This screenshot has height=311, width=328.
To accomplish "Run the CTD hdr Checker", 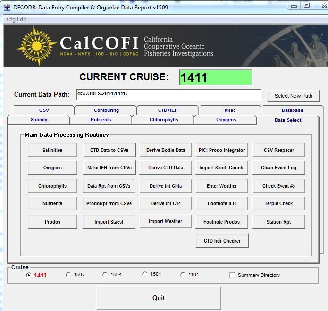I will pyautogui.click(x=222, y=241).
